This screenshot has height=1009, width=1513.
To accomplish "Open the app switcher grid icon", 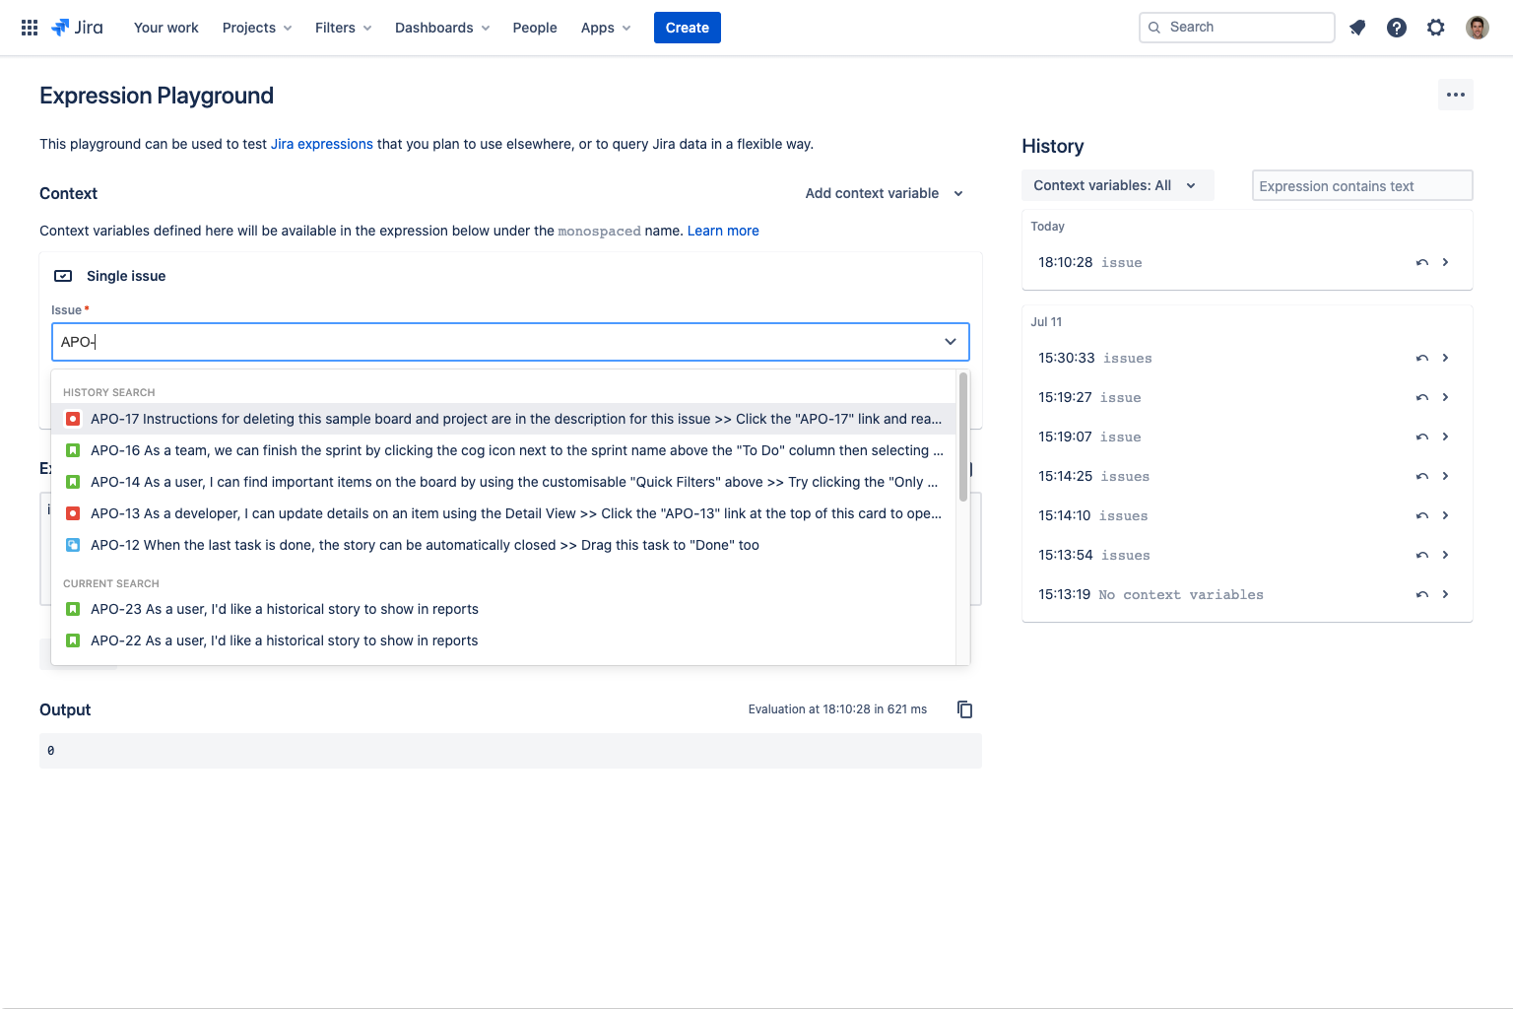I will coord(30,28).
